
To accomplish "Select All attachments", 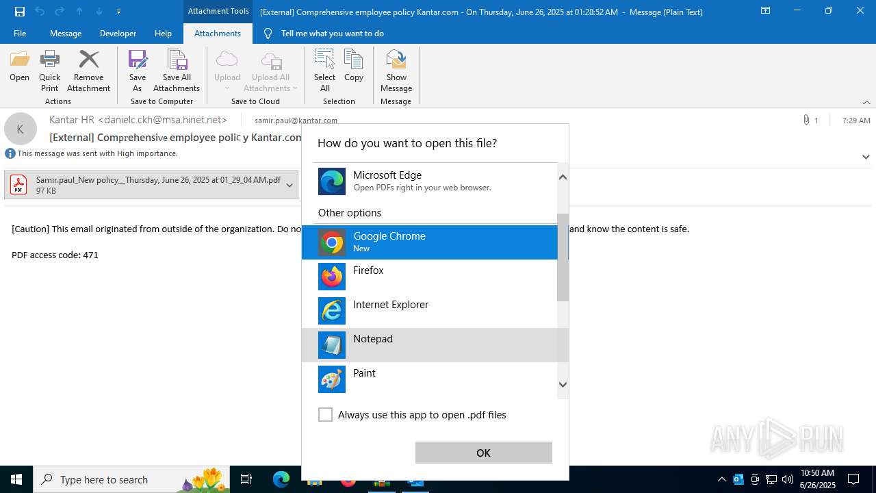I will pos(324,71).
